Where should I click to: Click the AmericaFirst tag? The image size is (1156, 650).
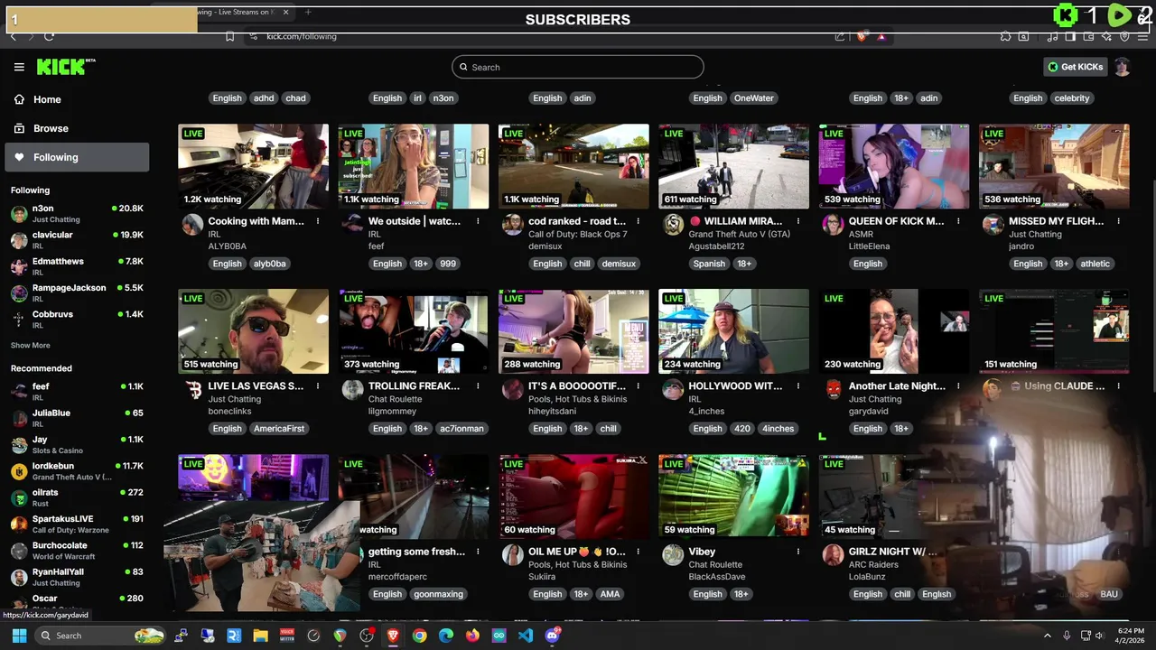(x=279, y=429)
